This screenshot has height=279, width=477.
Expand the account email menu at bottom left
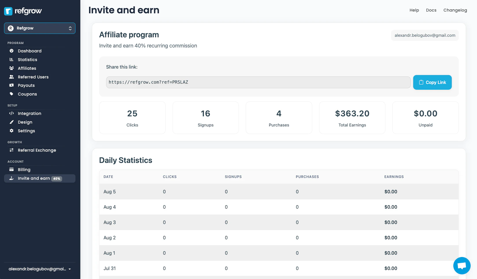(40, 269)
